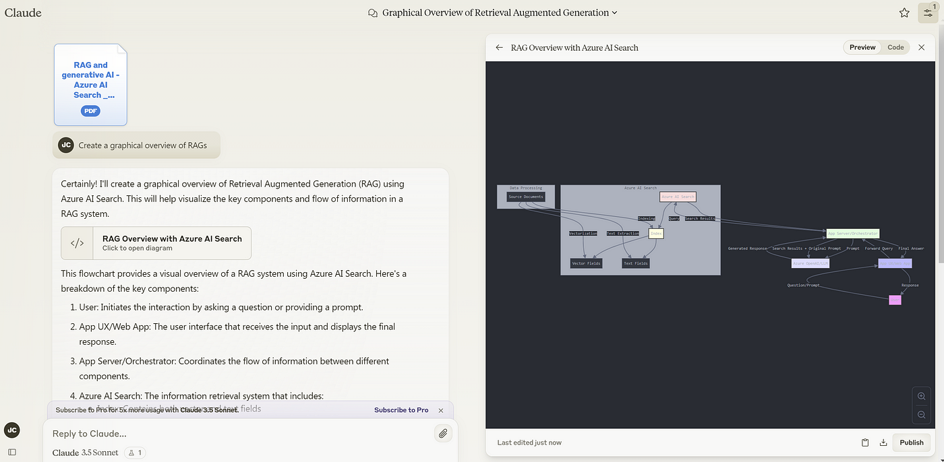Click the 'Final Answer' edge label
This screenshot has height=462, width=944.
coord(911,249)
